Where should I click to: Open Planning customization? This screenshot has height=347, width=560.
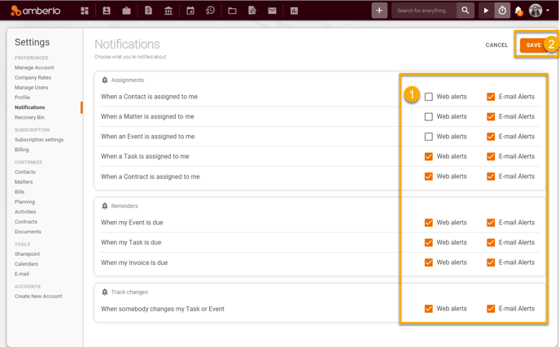click(24, 202)
